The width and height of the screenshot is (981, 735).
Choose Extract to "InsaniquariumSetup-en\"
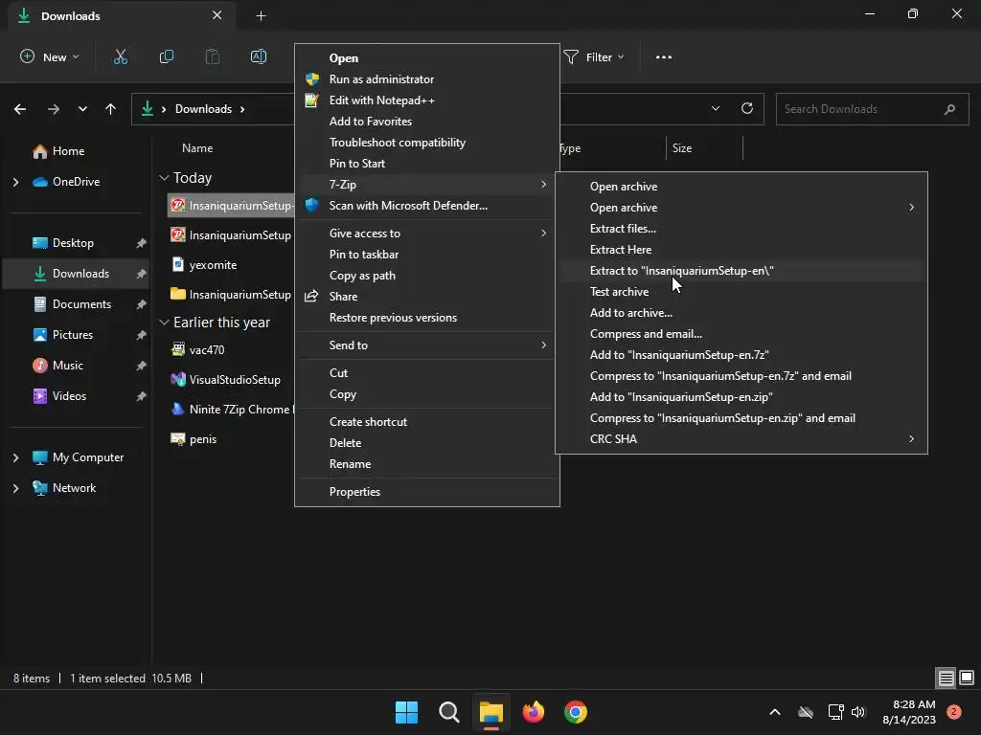point(741,271)
